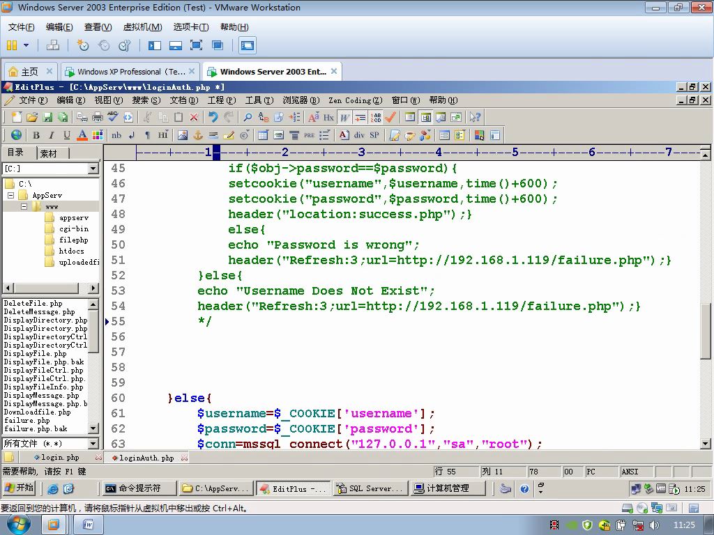Click the HTML color picker icon
Screen dimensions: 714x535
[x=479, y=134]
